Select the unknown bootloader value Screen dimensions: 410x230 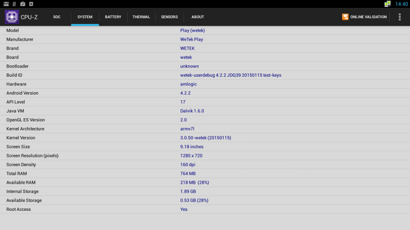[189, 66]
